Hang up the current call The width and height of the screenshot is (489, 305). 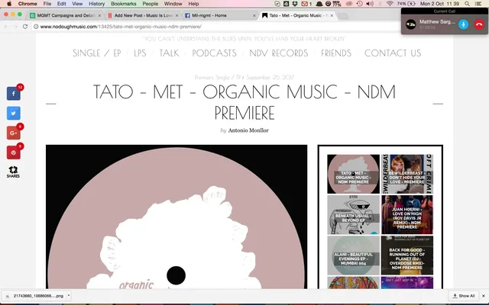[x=479, y=24]
